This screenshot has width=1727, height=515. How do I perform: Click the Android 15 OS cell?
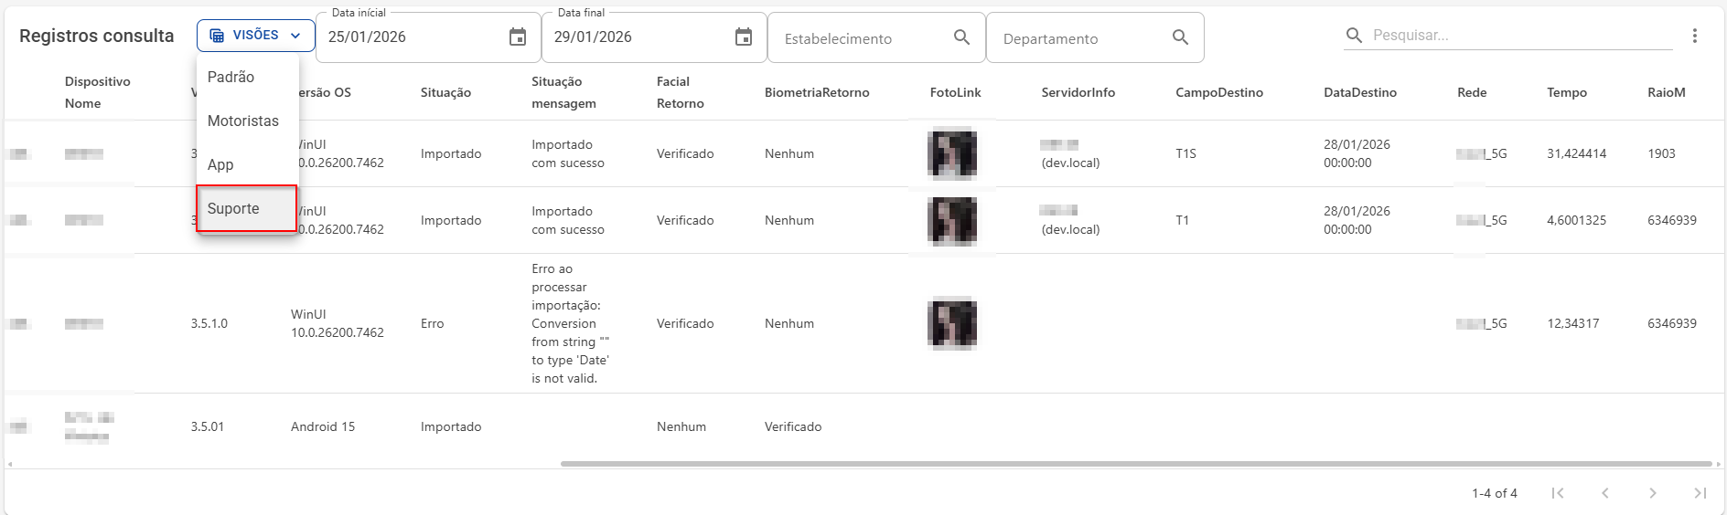(x=323, y=426)
